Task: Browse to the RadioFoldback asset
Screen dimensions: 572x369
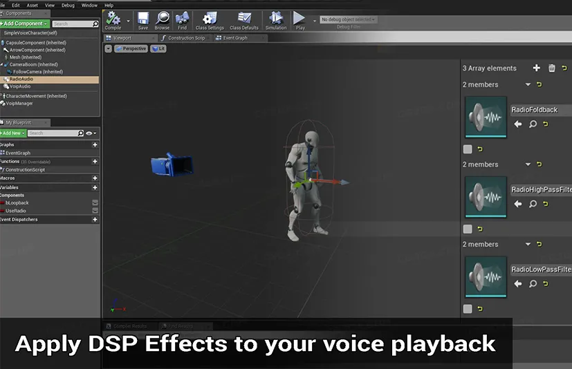Action: pyautogui.click(x=533, y=124)
